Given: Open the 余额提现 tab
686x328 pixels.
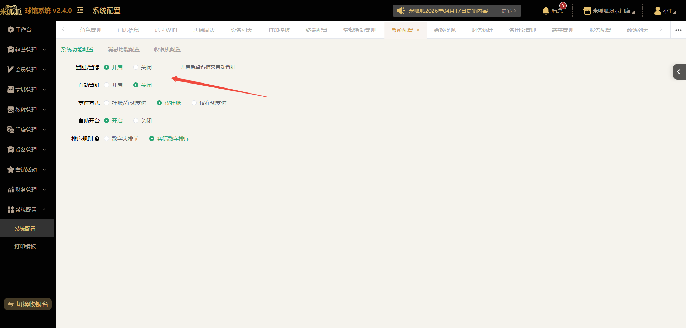Looking at the screenshot, I should 445,30.
